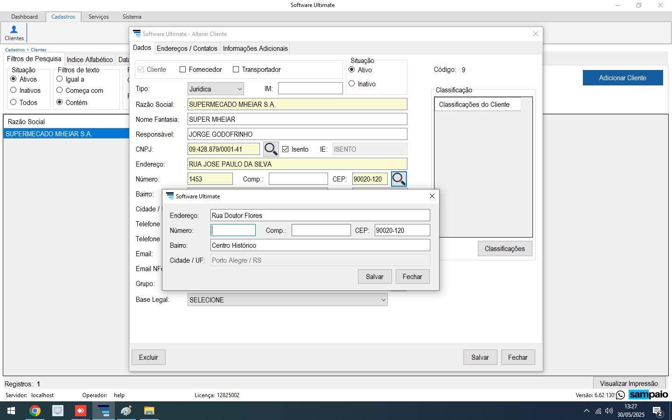This screenshot has height=420, width=672.
Task: Select 'Igual a' text filter option
Action: (59, 79)
